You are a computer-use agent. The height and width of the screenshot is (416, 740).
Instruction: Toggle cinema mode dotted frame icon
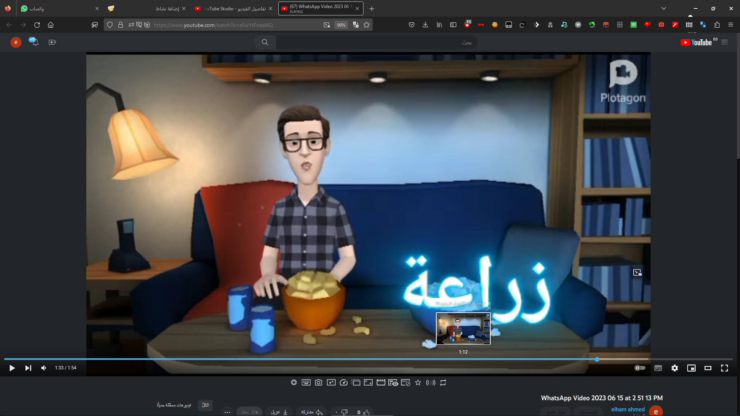356,382
